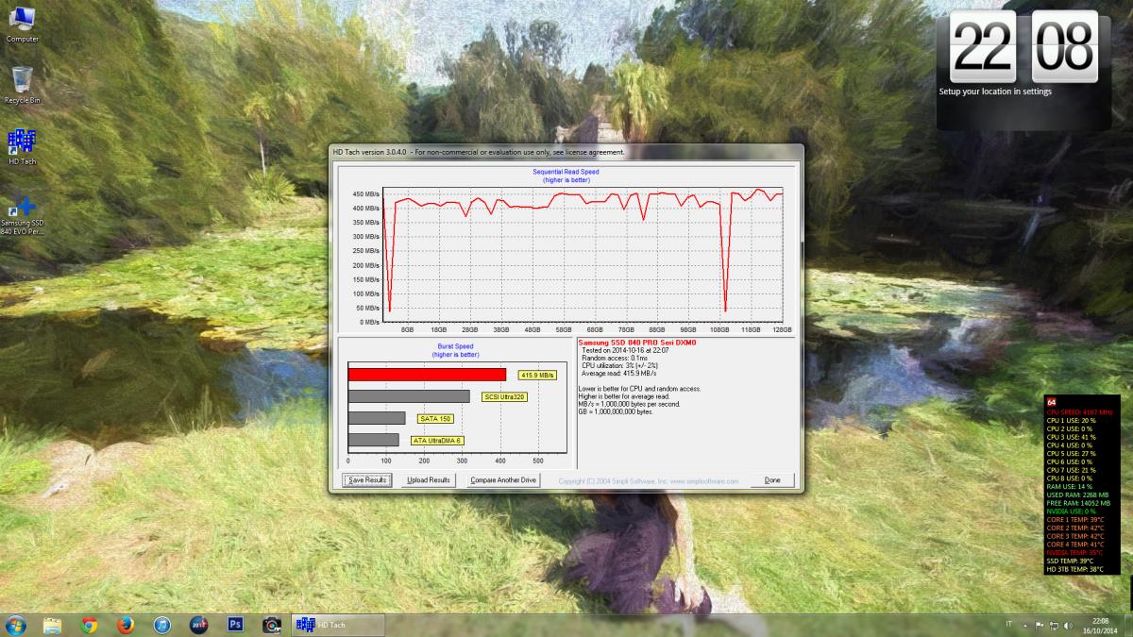This screenshot has height=637, width=1133.
Task: Click the Show Desktop strip on the taskbar
Action: coord(1127,625)
